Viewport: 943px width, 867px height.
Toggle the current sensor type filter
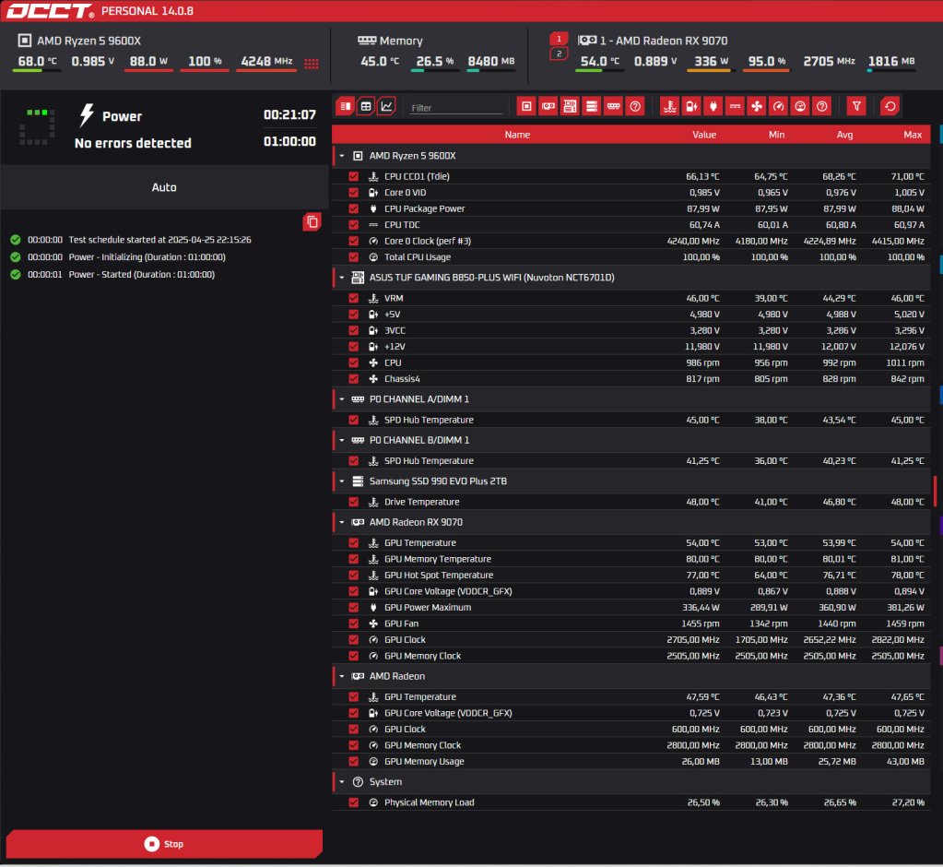coord(735,106)
